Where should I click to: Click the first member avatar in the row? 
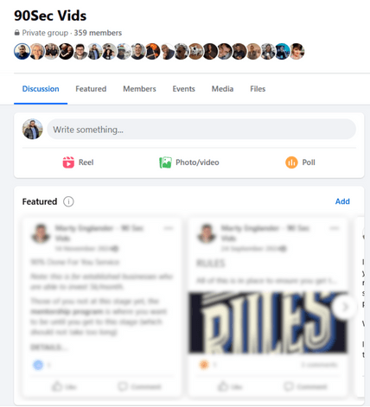pos(22,51)
